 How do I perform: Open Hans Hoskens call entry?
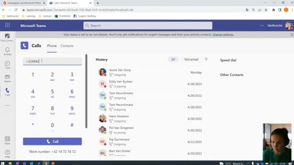pyautogui.click(x=150, y=119)
